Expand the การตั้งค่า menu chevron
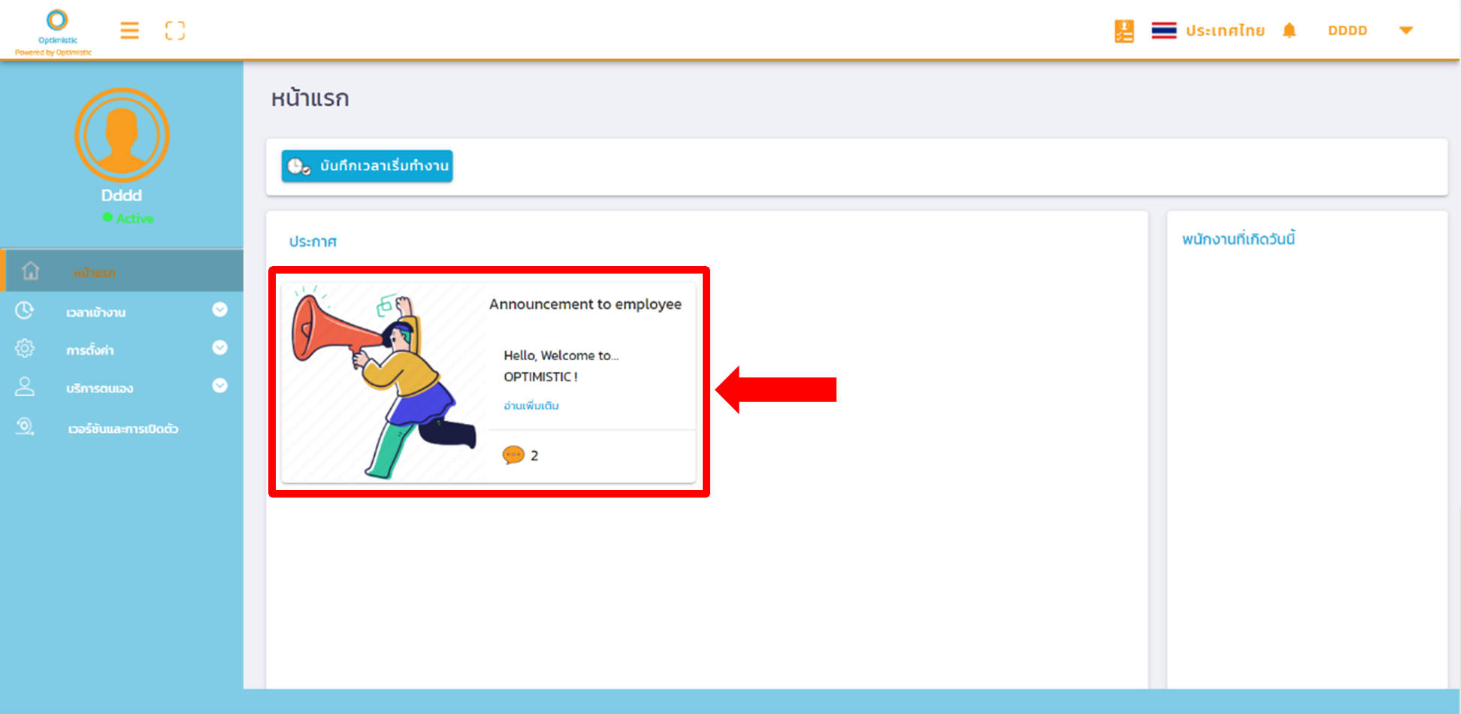1461x714 pixels. [x=219, y=347]
